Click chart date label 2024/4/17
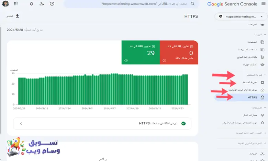Image resolution: width=268 pixels, height=161 pixels. [110, 109]
